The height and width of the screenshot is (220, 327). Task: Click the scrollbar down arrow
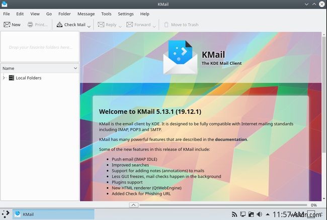[x=324, y=199]
